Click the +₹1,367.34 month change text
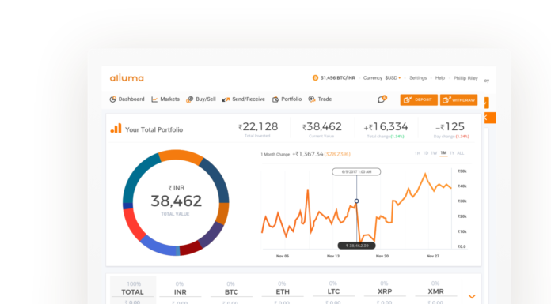 tap(308, 154)
